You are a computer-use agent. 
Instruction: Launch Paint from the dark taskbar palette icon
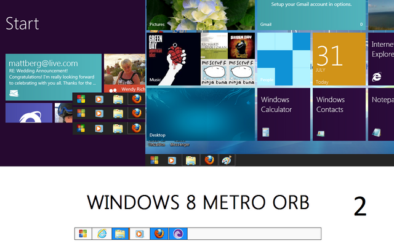227,160
